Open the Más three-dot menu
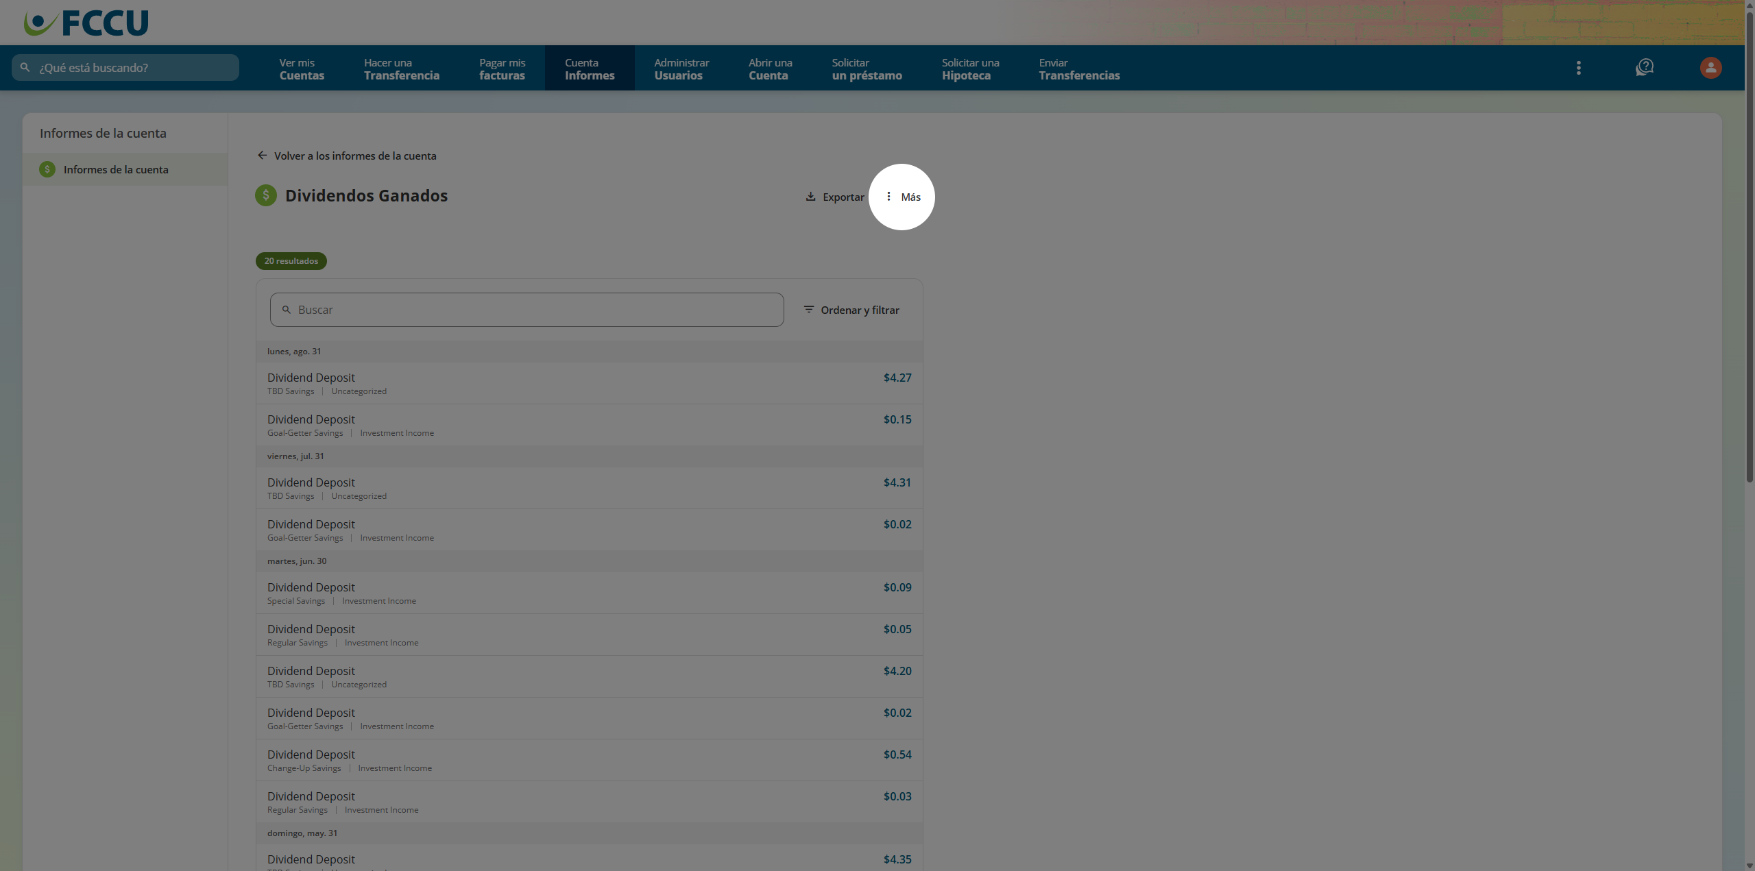The image size is (1755, 871). [901, 197]
